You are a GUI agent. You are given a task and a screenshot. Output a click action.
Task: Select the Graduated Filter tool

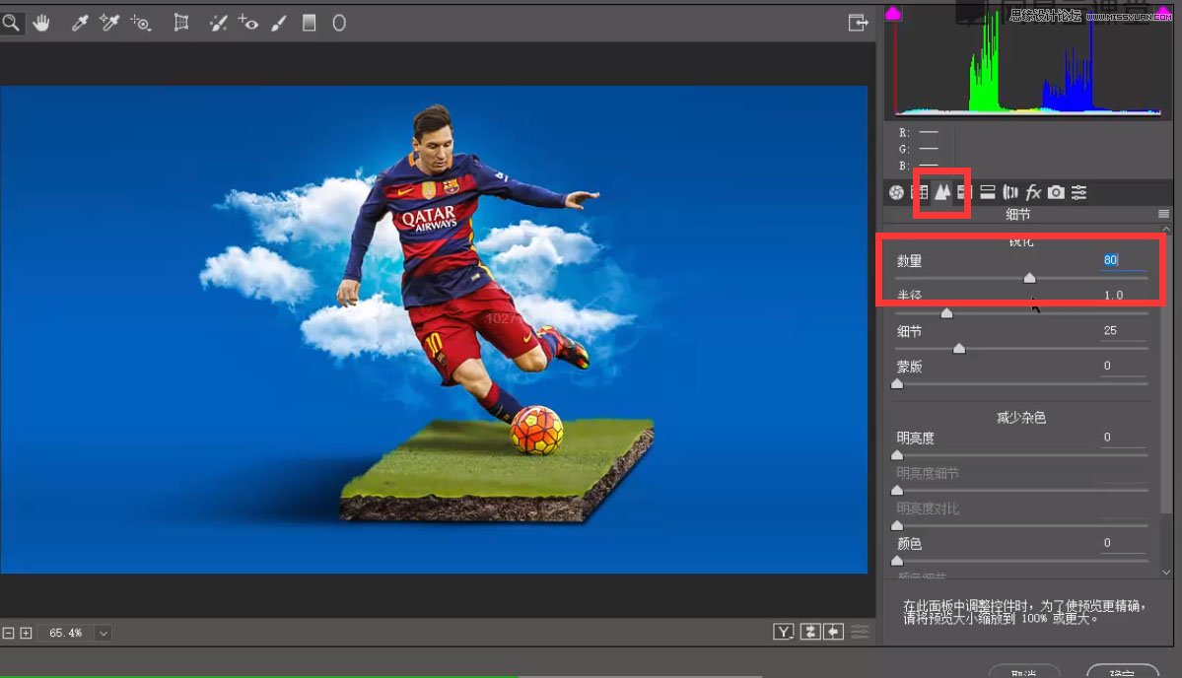pos(310,23)
